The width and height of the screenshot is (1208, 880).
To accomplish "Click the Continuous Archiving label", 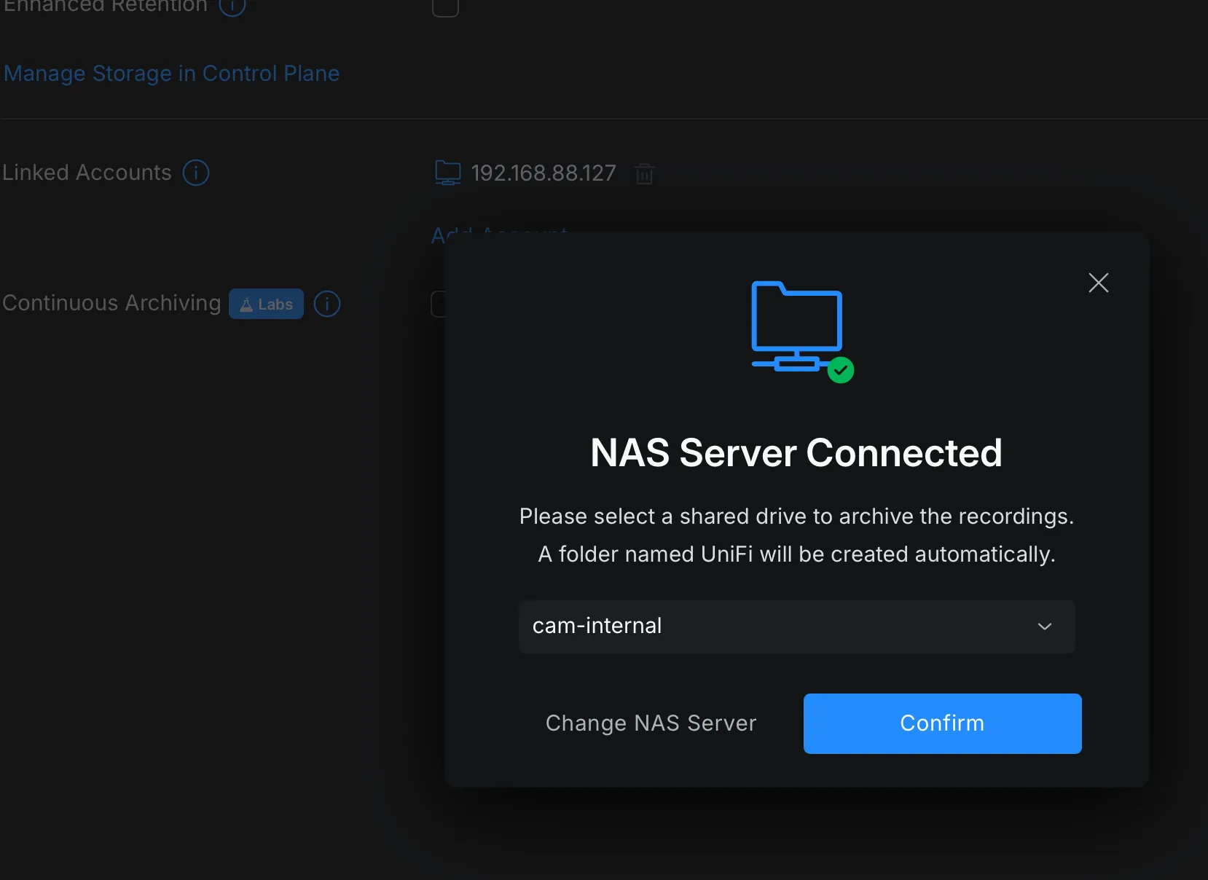I will tap(111, 303).
